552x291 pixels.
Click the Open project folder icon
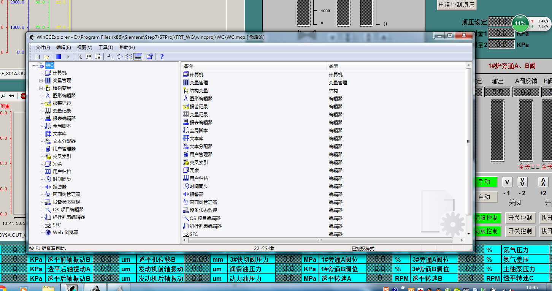click(x=46, y=57)
